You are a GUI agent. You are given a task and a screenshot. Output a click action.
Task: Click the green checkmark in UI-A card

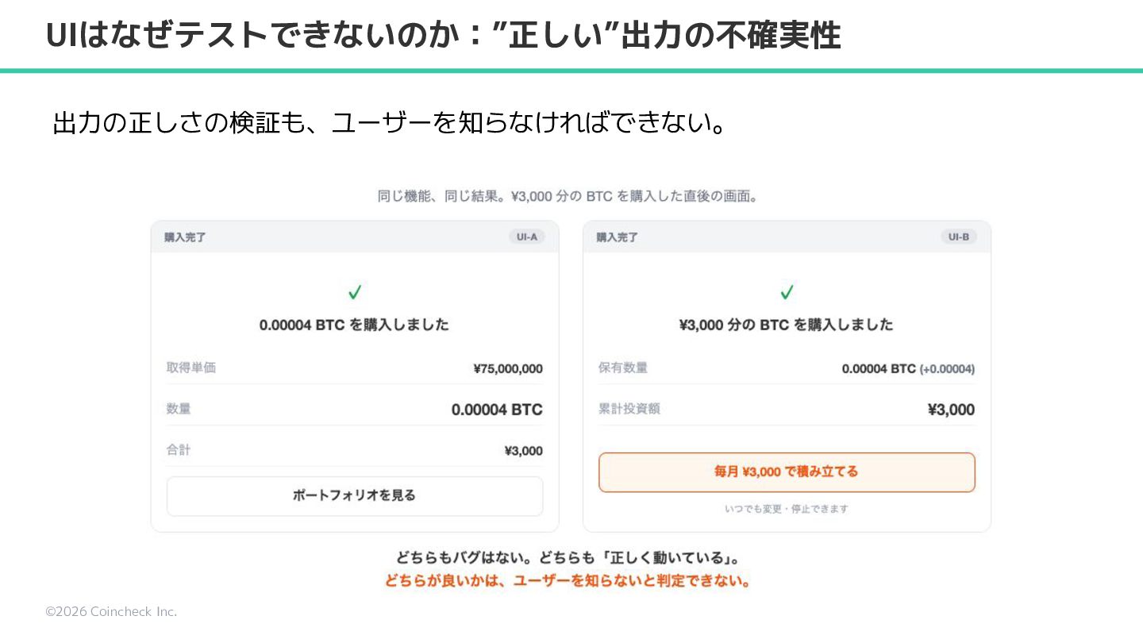click(355, 292)
